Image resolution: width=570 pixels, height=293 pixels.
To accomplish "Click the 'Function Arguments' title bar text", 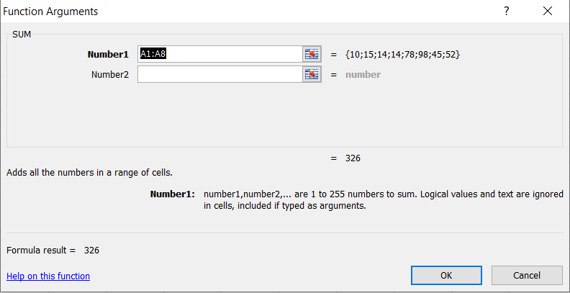I will click(x=53, y=12).
